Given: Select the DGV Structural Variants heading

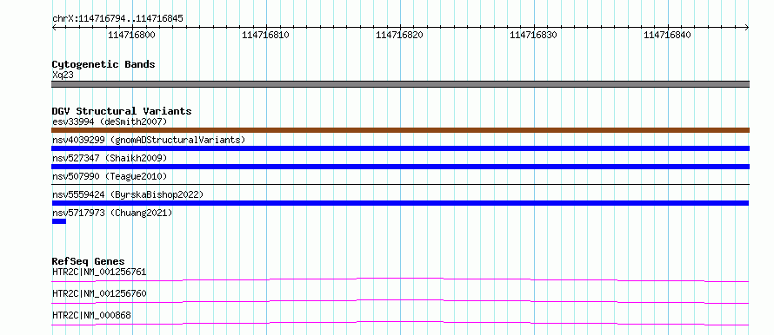Looking at the screenshot, I should [122, 111].
